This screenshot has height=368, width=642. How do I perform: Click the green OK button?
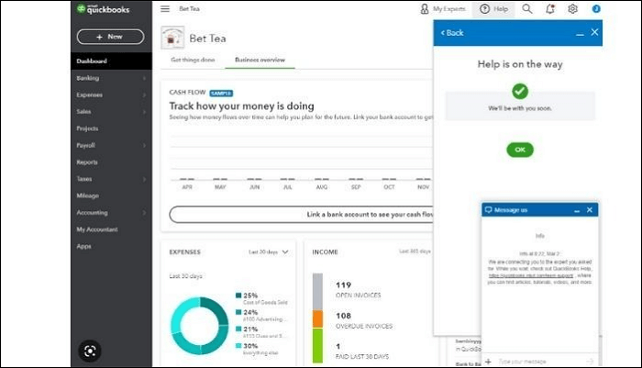[x=520, y=150]
